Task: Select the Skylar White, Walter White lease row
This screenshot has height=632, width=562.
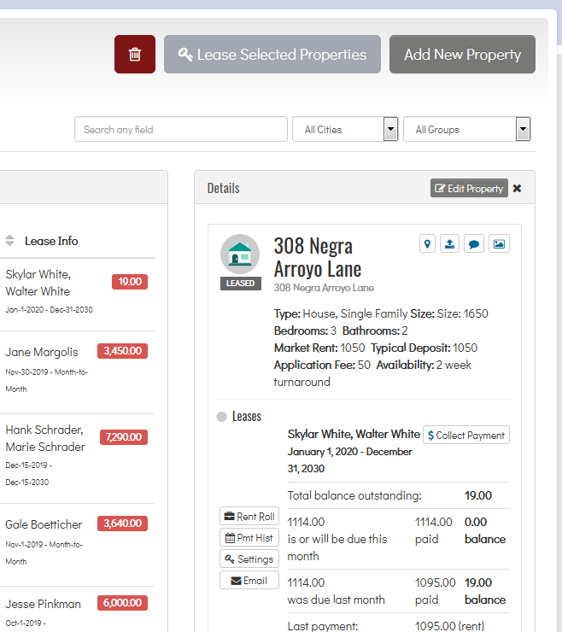Action: 77,295
